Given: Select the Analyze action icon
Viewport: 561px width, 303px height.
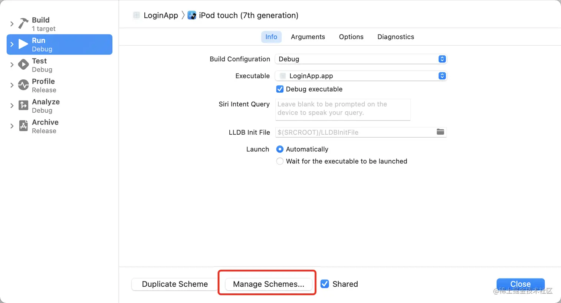Looking at the screenshot, I should [x=23, y=105].
